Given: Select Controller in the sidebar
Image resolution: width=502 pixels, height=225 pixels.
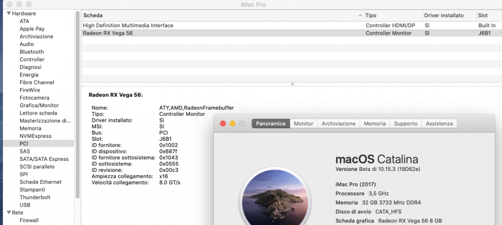Looking at the screenshot, I should pos(32,60).
